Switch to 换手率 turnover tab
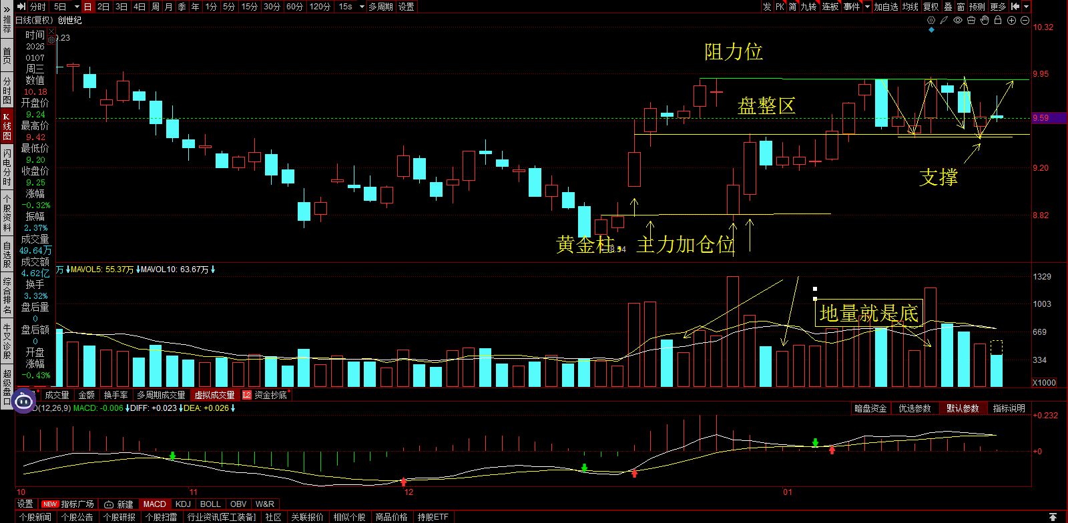1068x523 pixels. coord(115,395)
